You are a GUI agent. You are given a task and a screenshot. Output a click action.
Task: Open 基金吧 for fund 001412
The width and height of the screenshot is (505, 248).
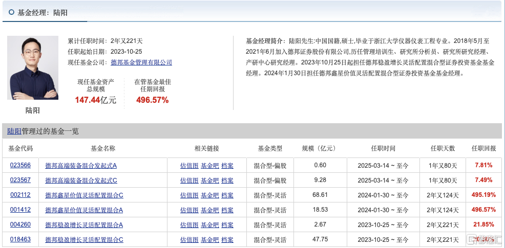210,210
